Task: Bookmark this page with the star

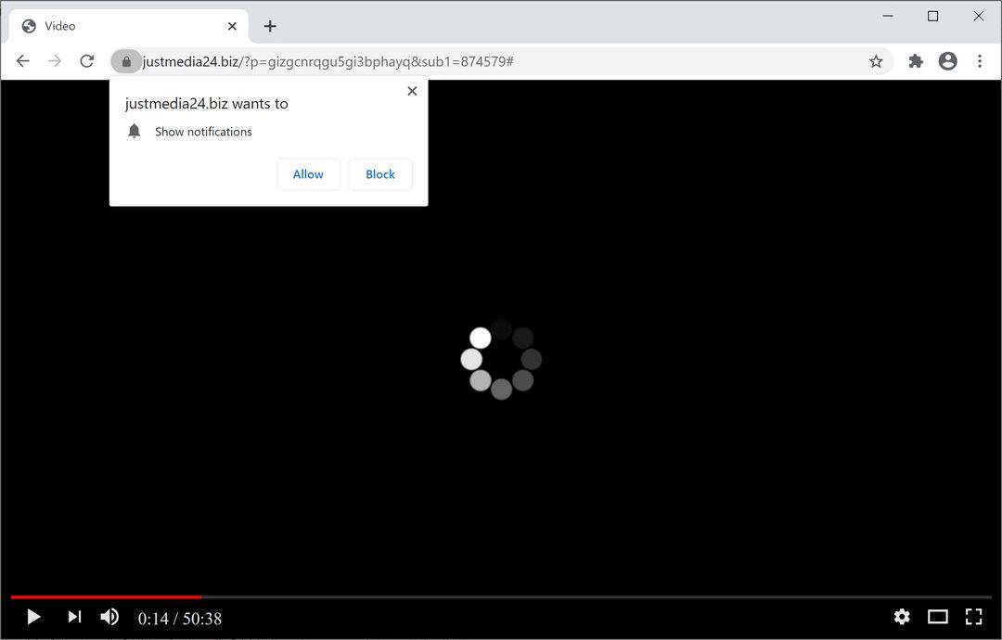Action: [876, 61]
